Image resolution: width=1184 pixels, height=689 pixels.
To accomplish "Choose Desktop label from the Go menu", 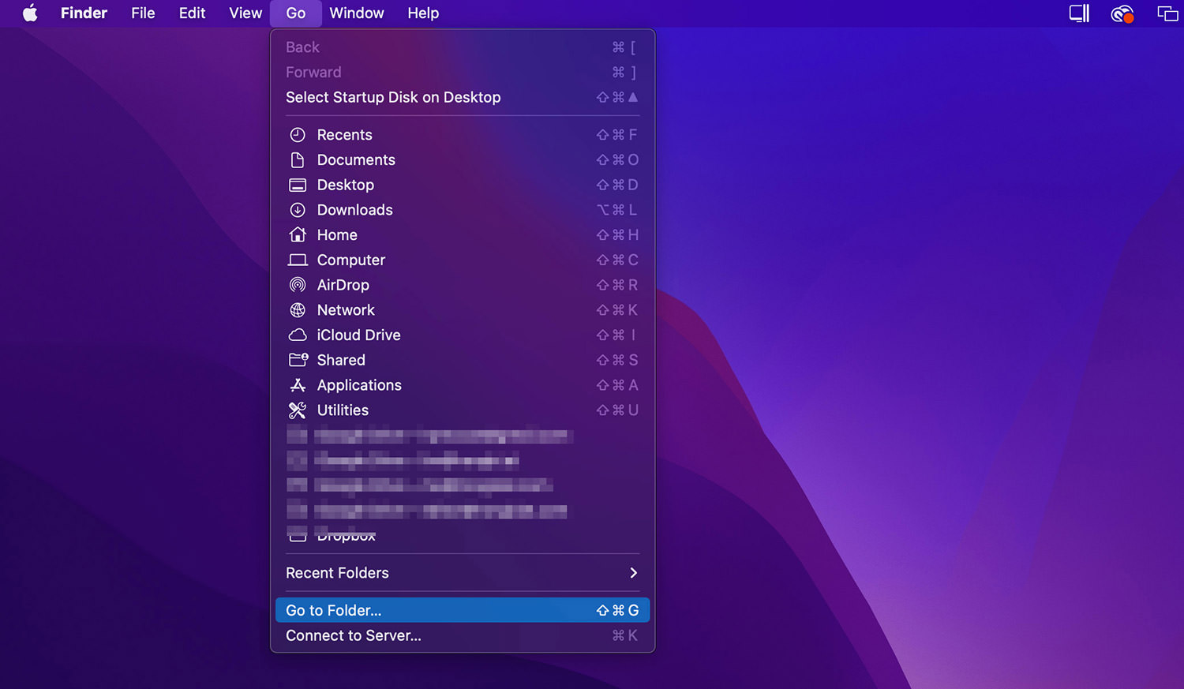I will (346, 185).
